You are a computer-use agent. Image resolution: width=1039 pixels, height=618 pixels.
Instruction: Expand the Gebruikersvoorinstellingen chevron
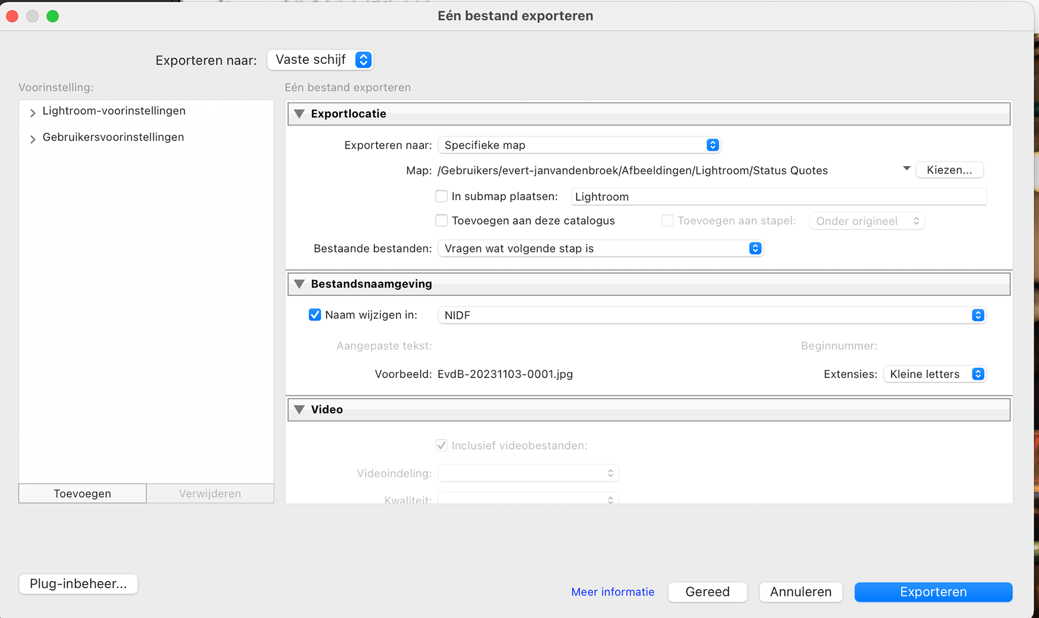(x=32, y=139)
